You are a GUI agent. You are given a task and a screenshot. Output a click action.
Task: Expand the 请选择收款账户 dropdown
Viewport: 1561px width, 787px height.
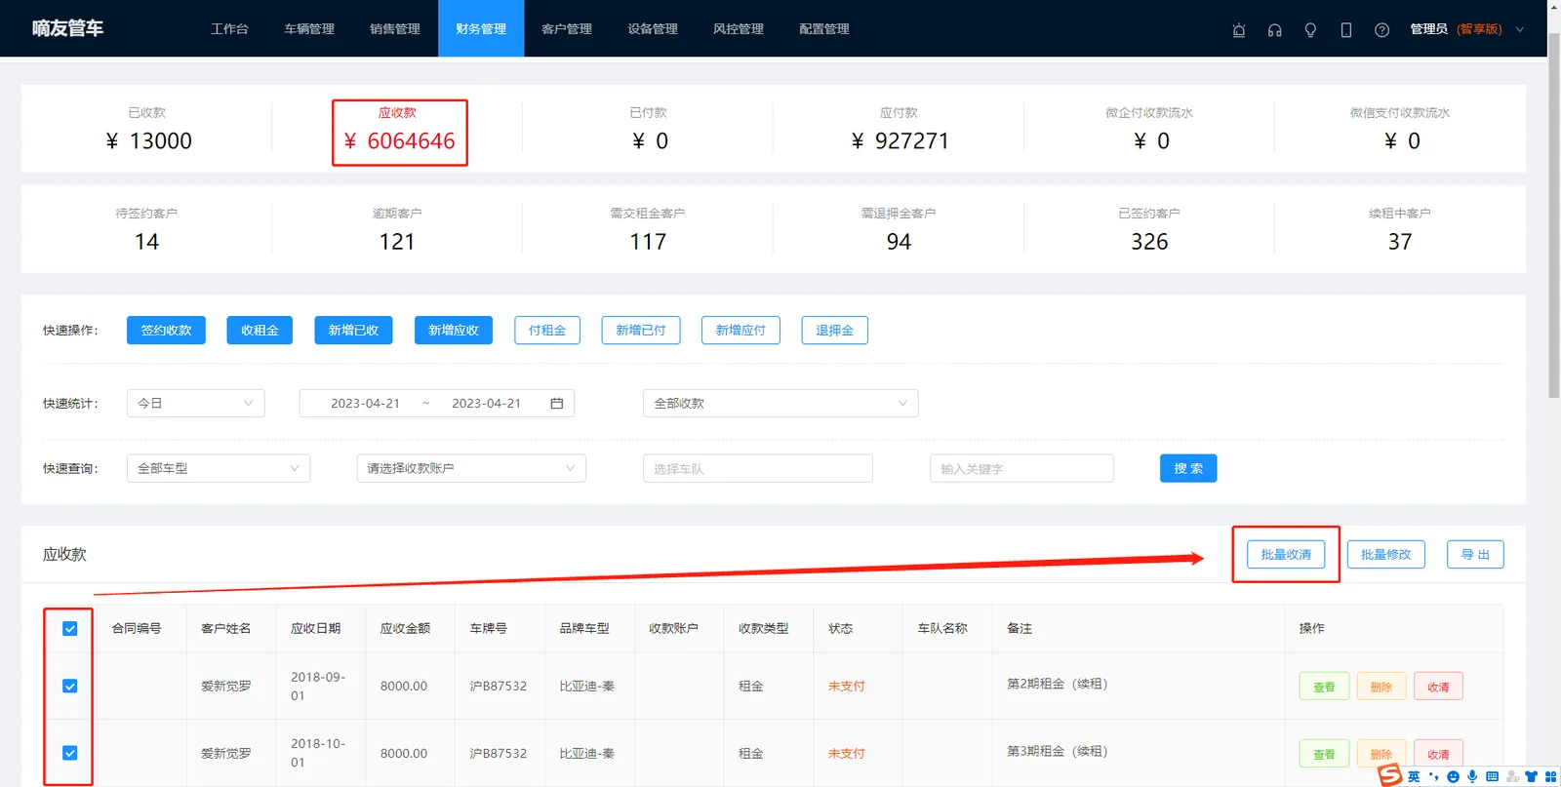pos(471,468)
